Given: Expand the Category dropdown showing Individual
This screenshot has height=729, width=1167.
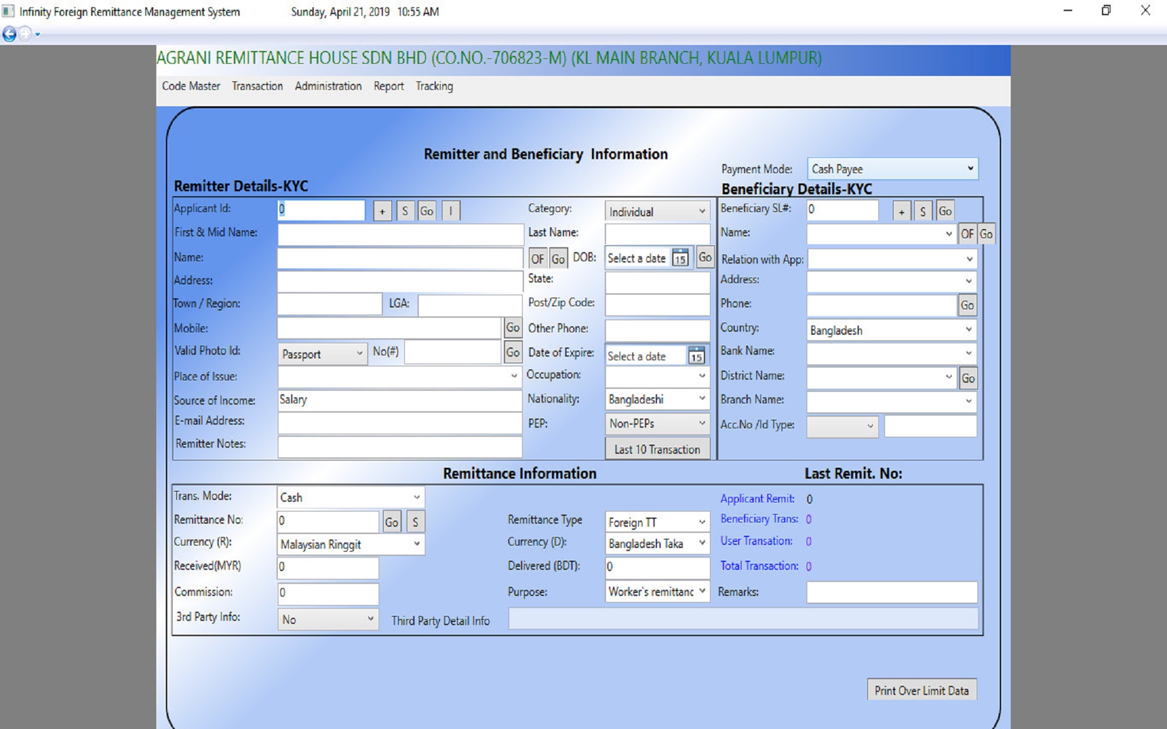Looking at the screenshot, I should point(657,211).
